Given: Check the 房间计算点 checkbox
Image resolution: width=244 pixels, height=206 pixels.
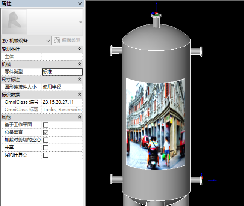Looking at the screenshot, I should pyautogui.click(x=46, y=155).
